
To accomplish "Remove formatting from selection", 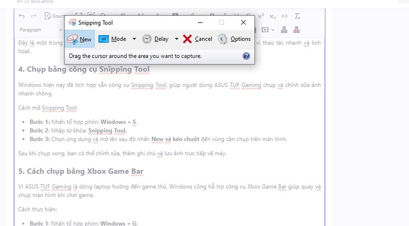I will (297, 16).
